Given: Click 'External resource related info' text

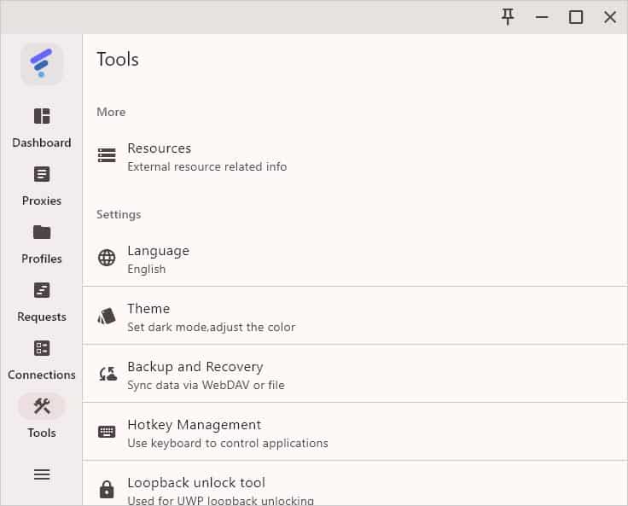Looking at the screenshot, I should point(207,166).
